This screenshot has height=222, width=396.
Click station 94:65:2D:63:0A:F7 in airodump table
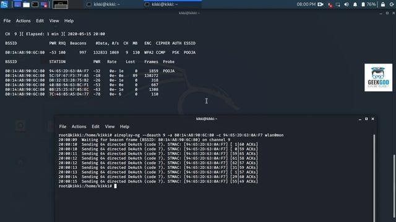(x=69, y=71)
